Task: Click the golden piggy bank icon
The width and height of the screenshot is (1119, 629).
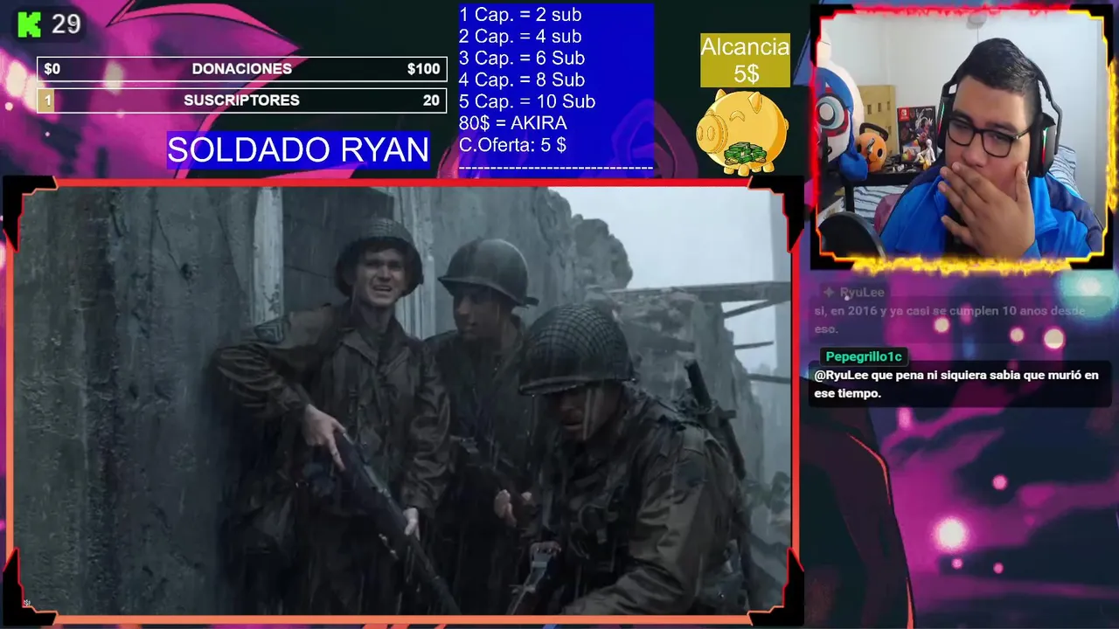Action: pos(741,133)
